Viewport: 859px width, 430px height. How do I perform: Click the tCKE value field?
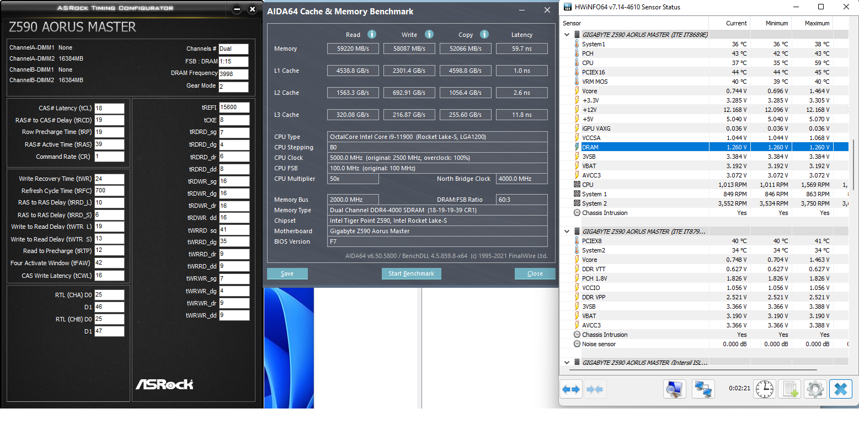click(x=234, y=120)
